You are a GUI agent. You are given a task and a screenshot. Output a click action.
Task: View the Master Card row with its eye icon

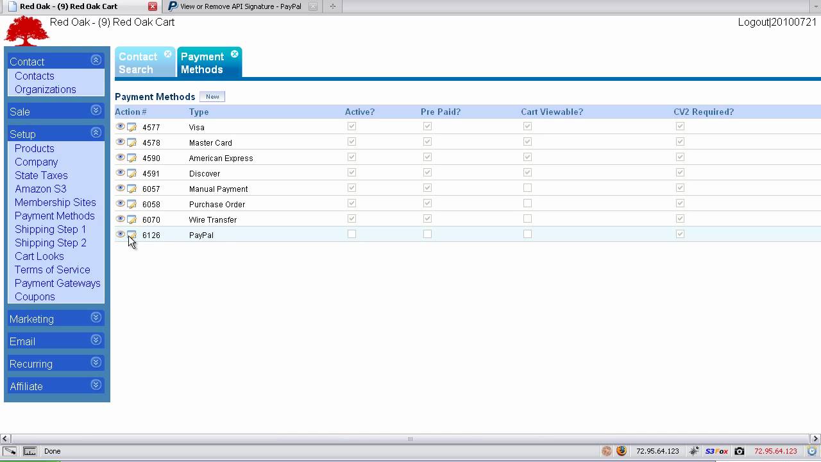coord(120,142)
